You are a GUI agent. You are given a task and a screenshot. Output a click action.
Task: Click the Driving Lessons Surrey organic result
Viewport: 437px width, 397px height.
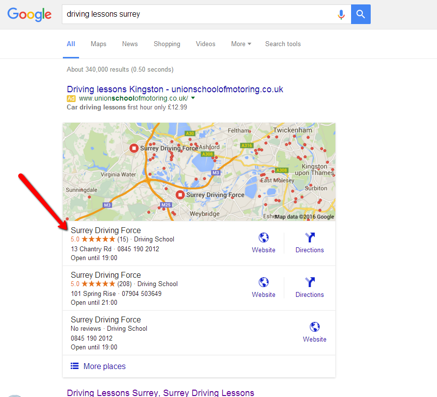(160, 393)
